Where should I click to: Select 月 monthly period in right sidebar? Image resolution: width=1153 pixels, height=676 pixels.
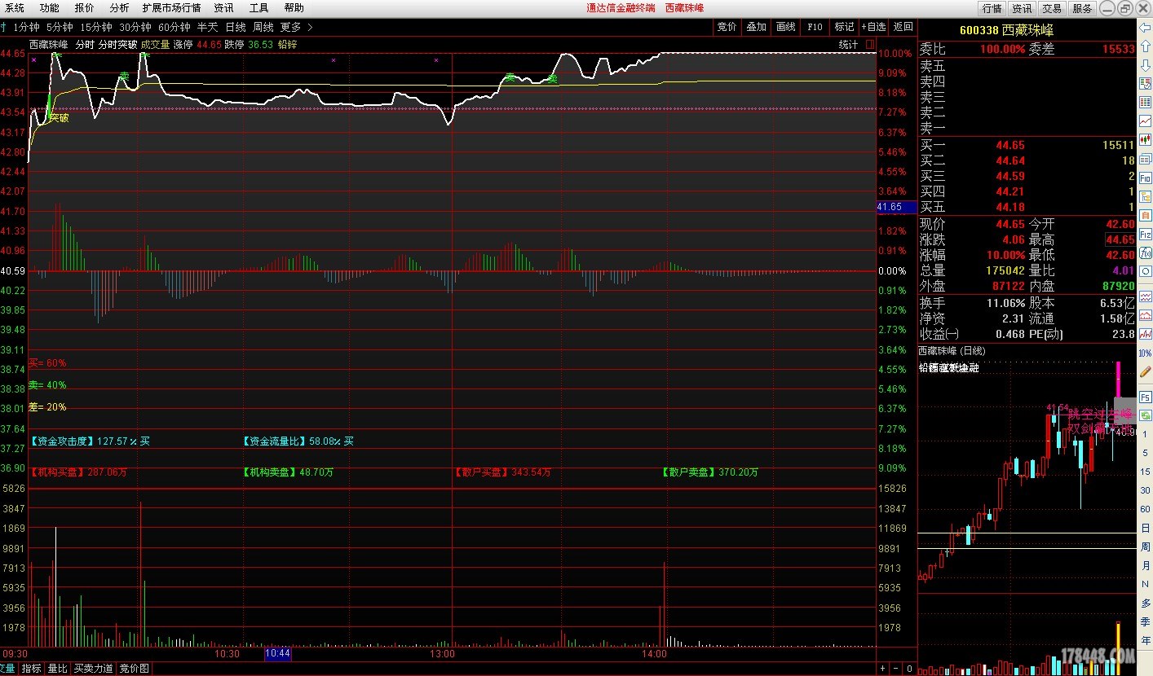tap(1145, 566)
